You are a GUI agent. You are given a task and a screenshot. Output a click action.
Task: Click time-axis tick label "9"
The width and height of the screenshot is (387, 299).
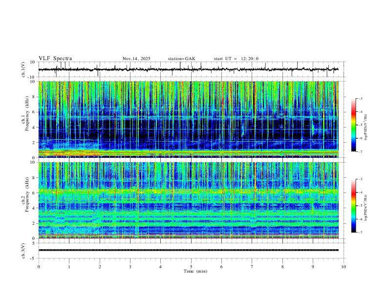pyautogui.click(x=313, y=267)
